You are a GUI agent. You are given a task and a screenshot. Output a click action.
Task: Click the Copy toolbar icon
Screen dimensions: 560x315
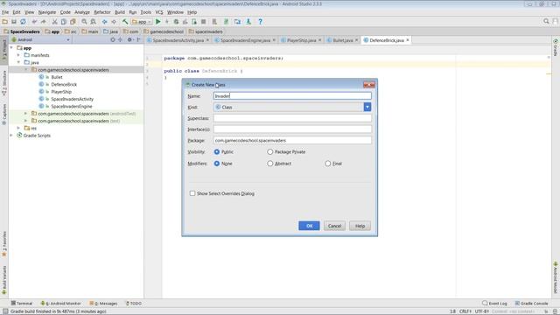[x=64, y=22]
